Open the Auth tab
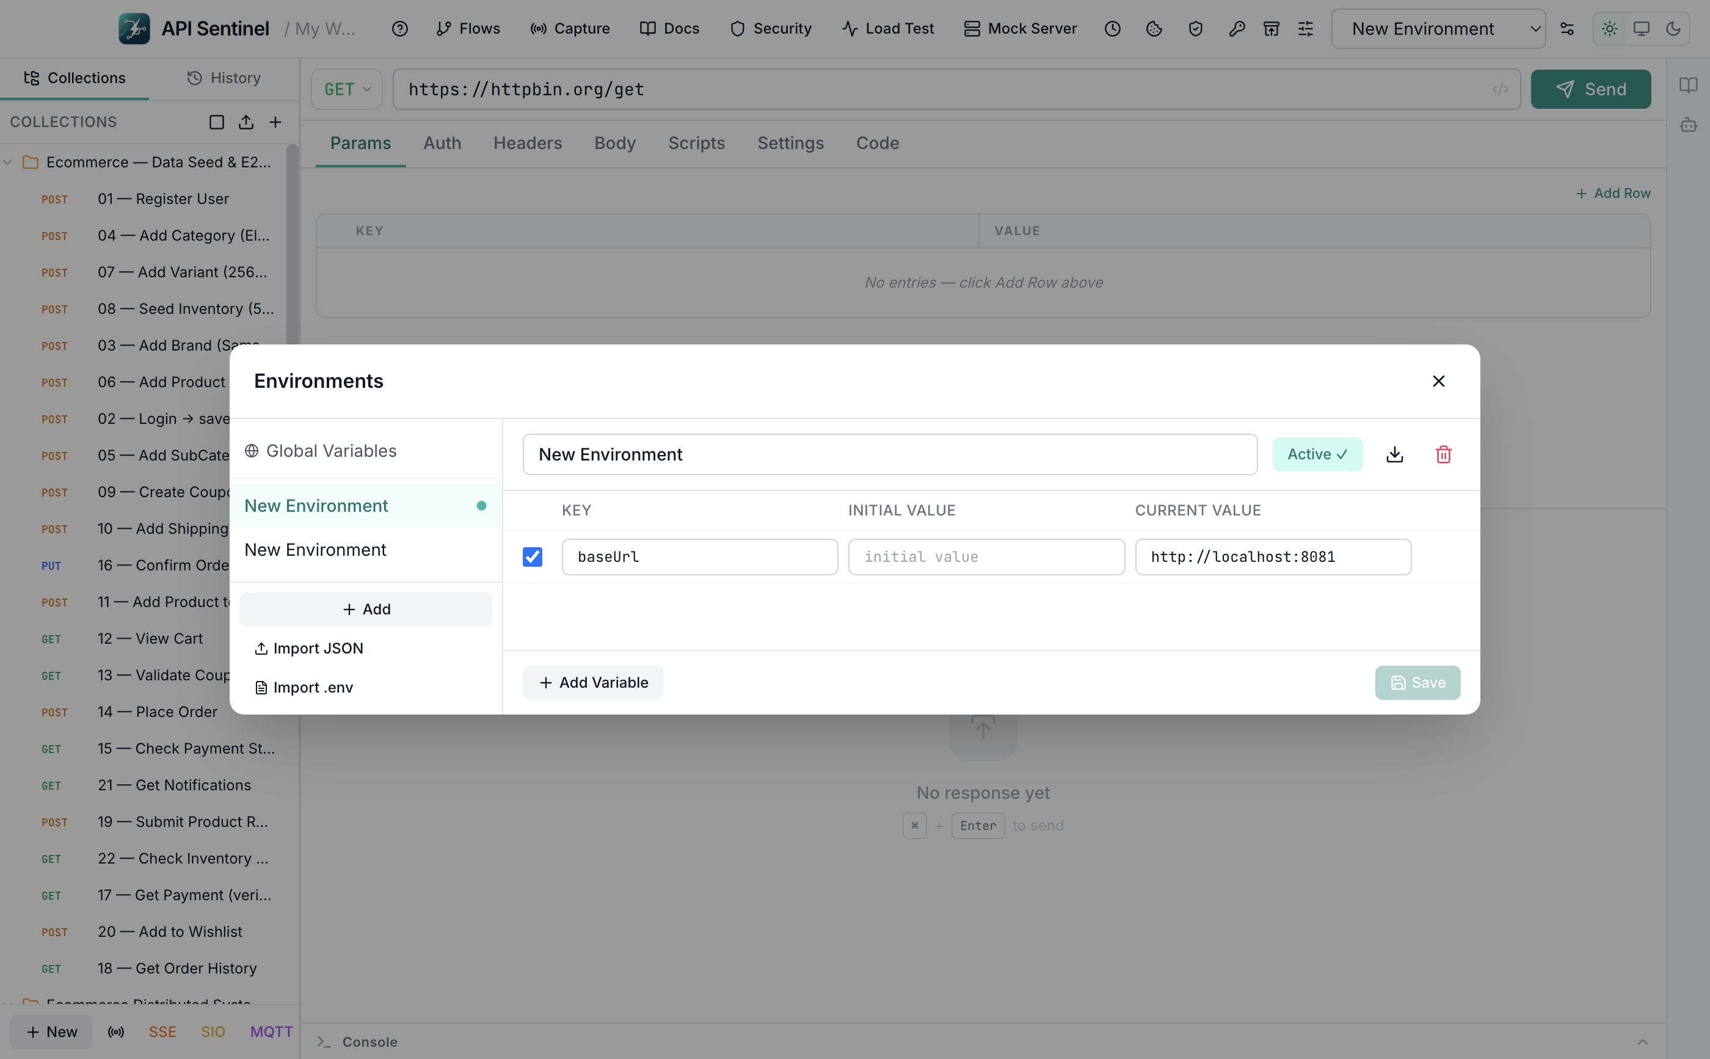The image size is (1710, 1059). click(443, 143)
